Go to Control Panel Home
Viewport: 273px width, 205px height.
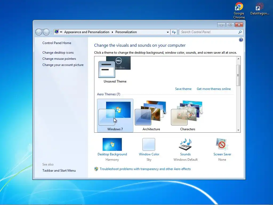(57, 43)
